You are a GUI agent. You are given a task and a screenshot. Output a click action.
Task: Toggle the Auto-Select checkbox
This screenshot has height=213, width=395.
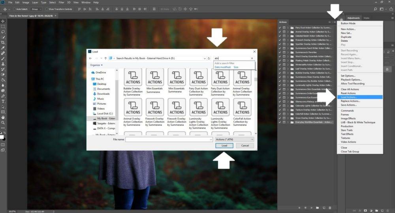tap(14, 9)
